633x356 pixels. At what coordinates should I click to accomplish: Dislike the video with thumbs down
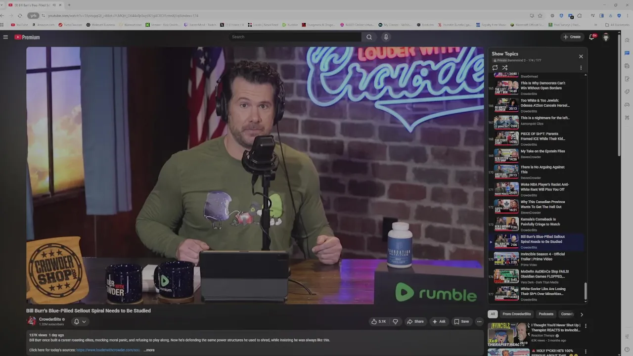click(395, 321)
